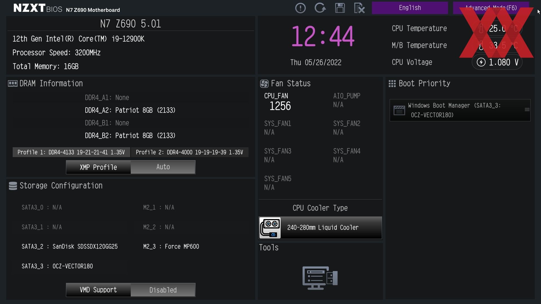Select the SYS_FAN1 entry
The image size is (541, 304).
coord(278,128)
